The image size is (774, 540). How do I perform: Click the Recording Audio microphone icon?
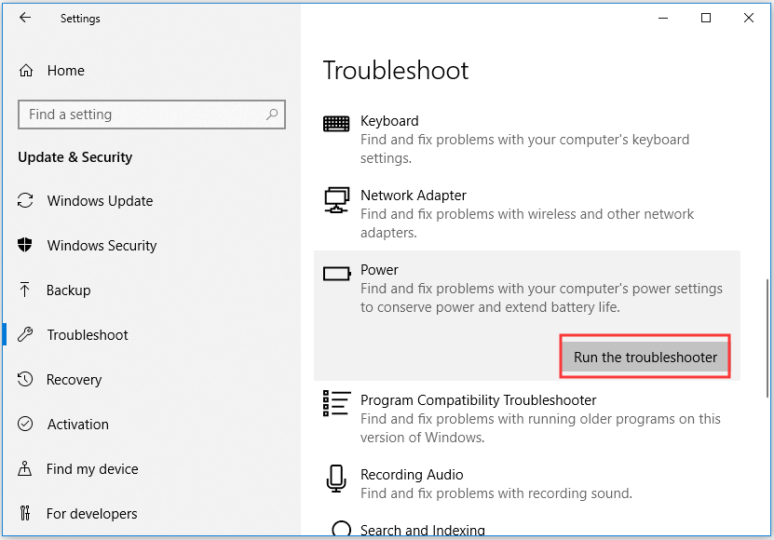click(x=336, y=479)
